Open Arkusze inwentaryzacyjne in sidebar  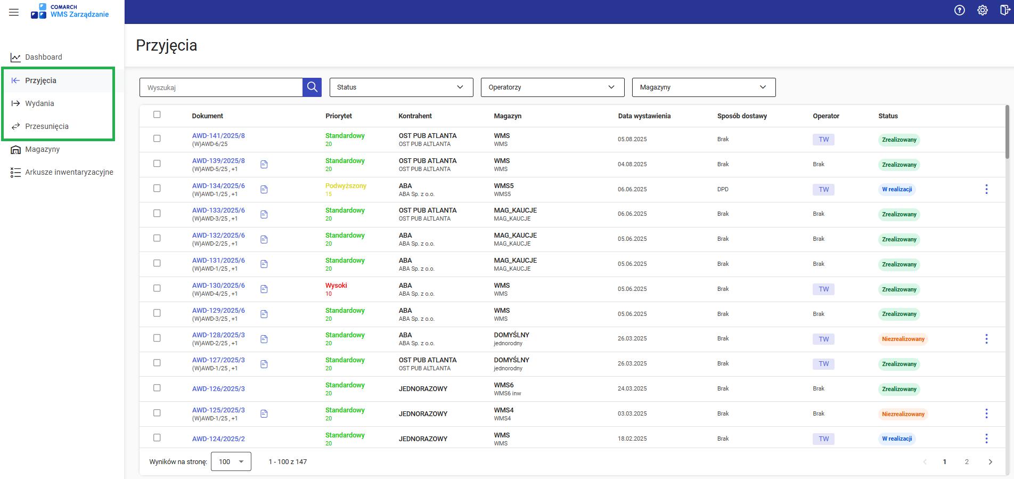(69, 172)
